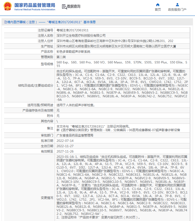The image size is (195, 221).
Task: Select registration number 粤械注准20172061911 value
Action: [72, 30]
